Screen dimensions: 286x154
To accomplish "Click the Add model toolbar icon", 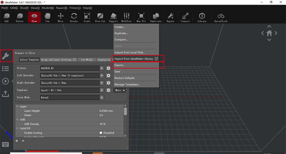I will [x=6, y=18].
